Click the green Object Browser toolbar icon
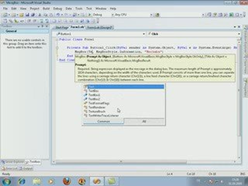This screenshot has width=248, height=186. tap(231, 15)
